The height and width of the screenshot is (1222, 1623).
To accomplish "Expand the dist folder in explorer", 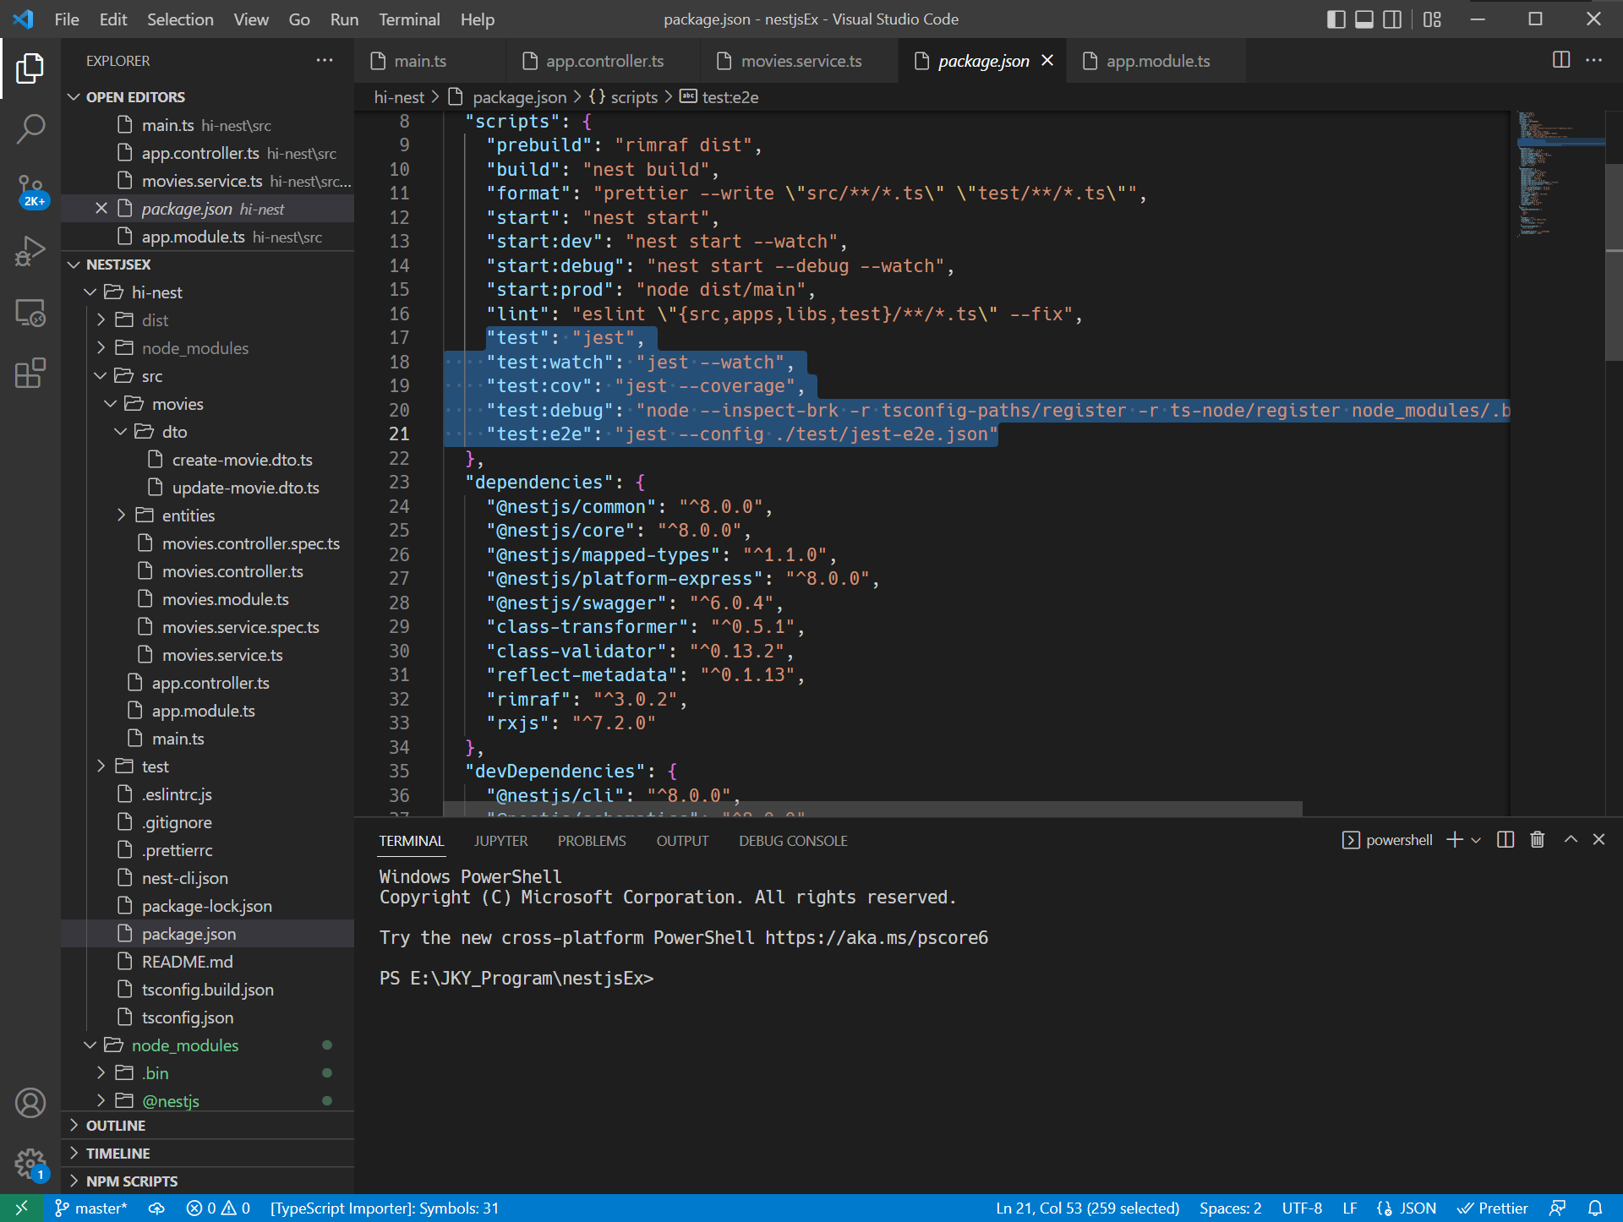I will [x=155, y=320].
